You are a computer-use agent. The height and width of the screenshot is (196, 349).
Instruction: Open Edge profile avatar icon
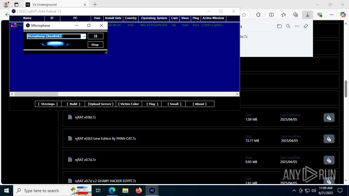(x=6, y=5)
